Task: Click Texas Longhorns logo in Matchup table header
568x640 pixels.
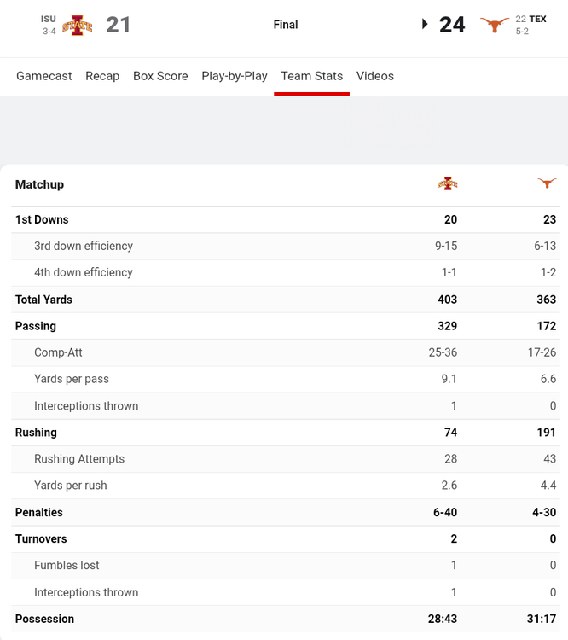Action: click(x=547, y=183)
